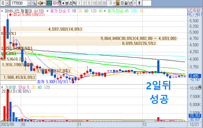This screenshot has width=203, height=128.
Task: Click the 거래량 volume indicator label
Action: click(10, 87)
